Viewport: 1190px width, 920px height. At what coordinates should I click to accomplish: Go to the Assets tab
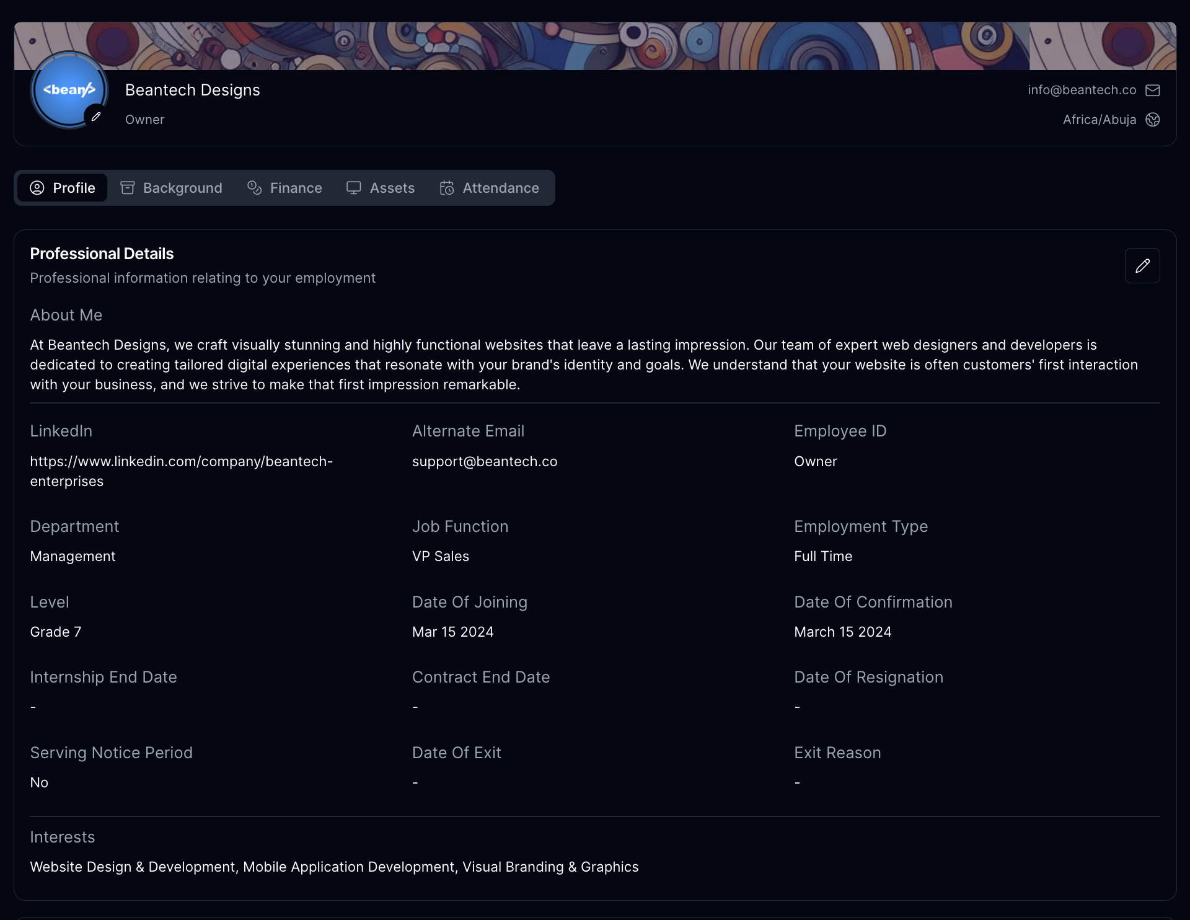coord(392,188)
